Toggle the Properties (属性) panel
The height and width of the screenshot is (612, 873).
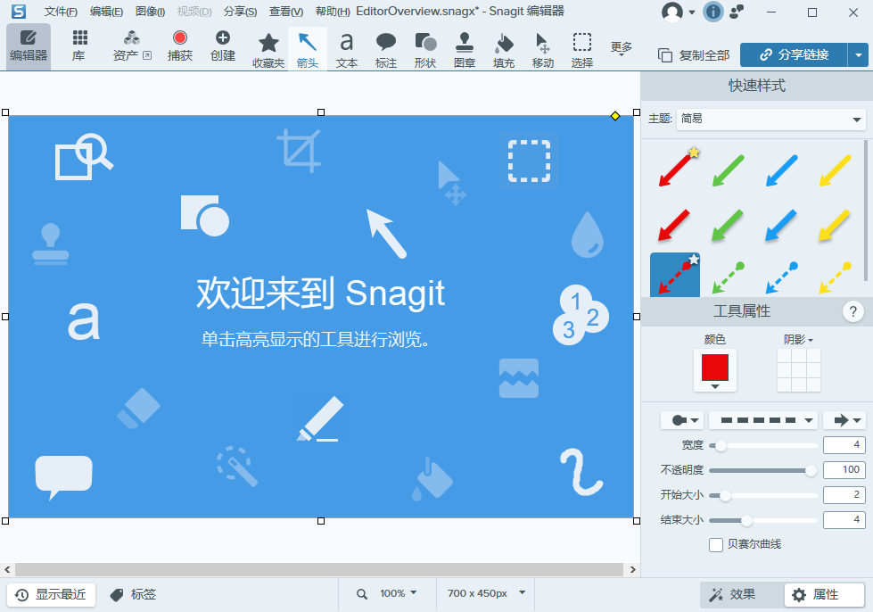(x=825, y=594)
